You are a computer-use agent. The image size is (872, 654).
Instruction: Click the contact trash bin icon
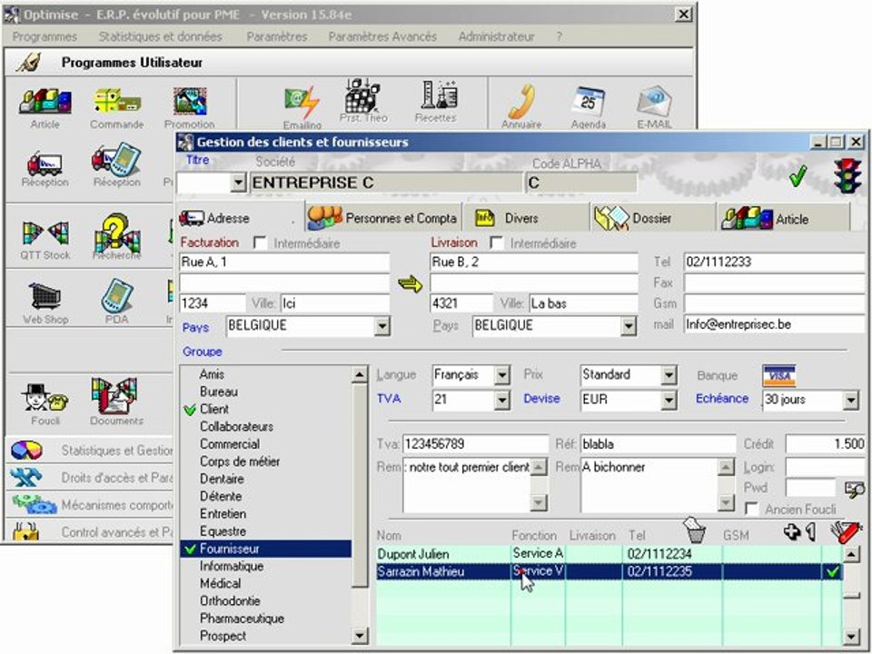[694, 530]
